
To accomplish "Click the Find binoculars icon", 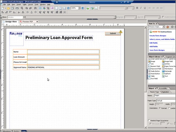I will 35,8.
